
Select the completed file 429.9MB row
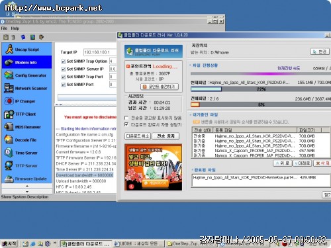coord(261,177)
